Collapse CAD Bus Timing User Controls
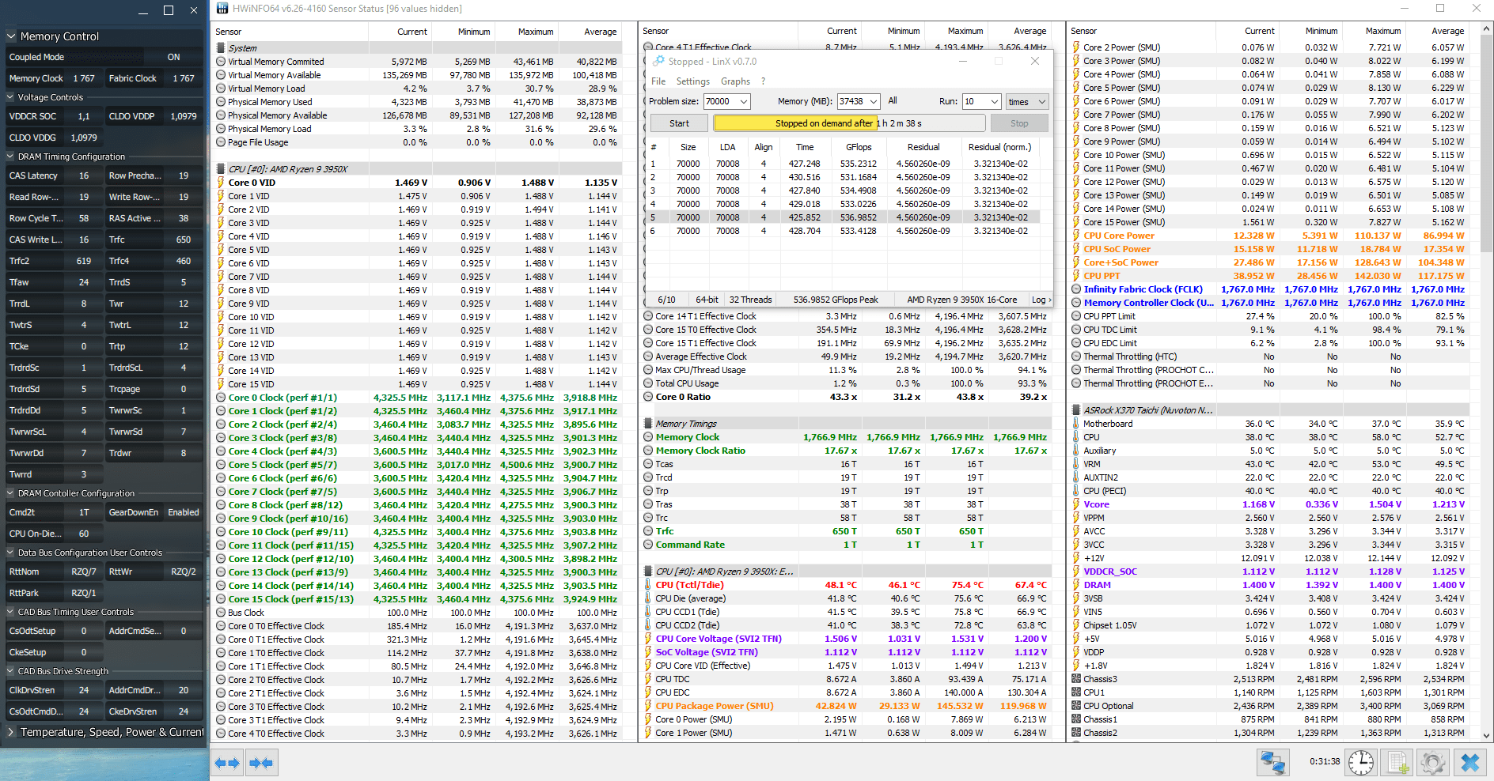Viewport: 1494px width, 781px height. [x=11, y=612]
